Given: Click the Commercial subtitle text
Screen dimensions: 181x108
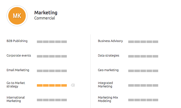Looking at the screenshot, I should 45,18.
